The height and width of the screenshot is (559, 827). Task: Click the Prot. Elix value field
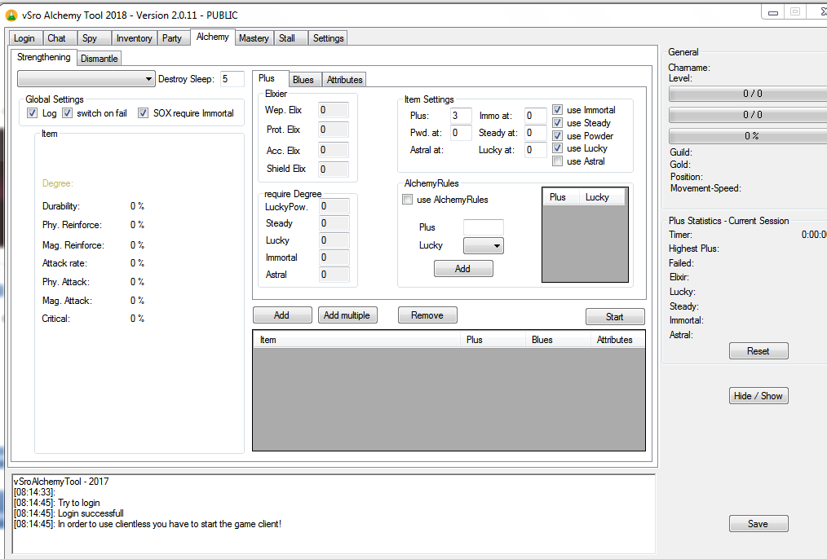(x=334, y=130)
